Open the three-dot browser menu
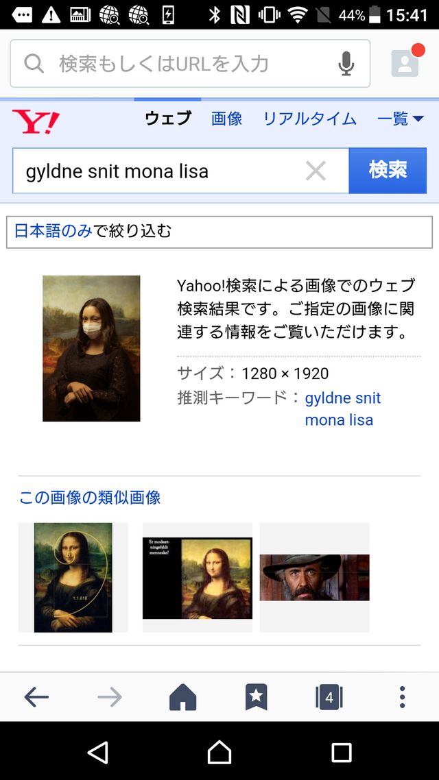 point(402,697)
